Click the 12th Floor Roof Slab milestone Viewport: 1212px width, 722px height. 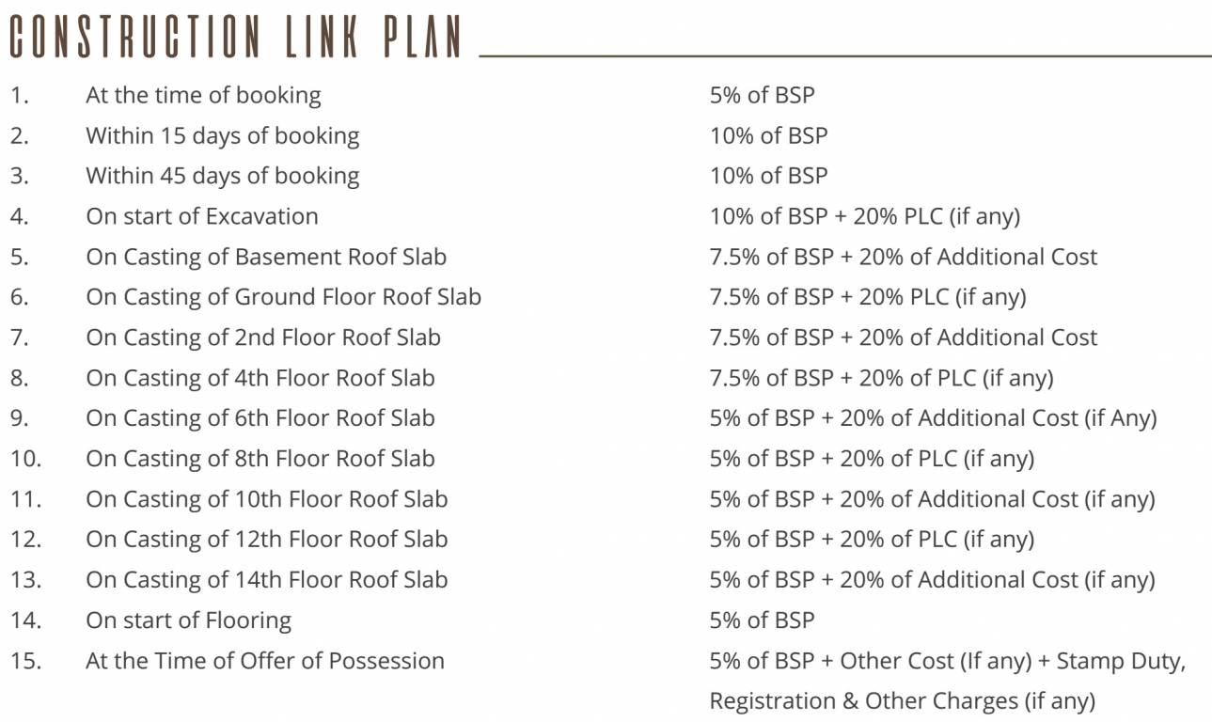coord(266,540)
